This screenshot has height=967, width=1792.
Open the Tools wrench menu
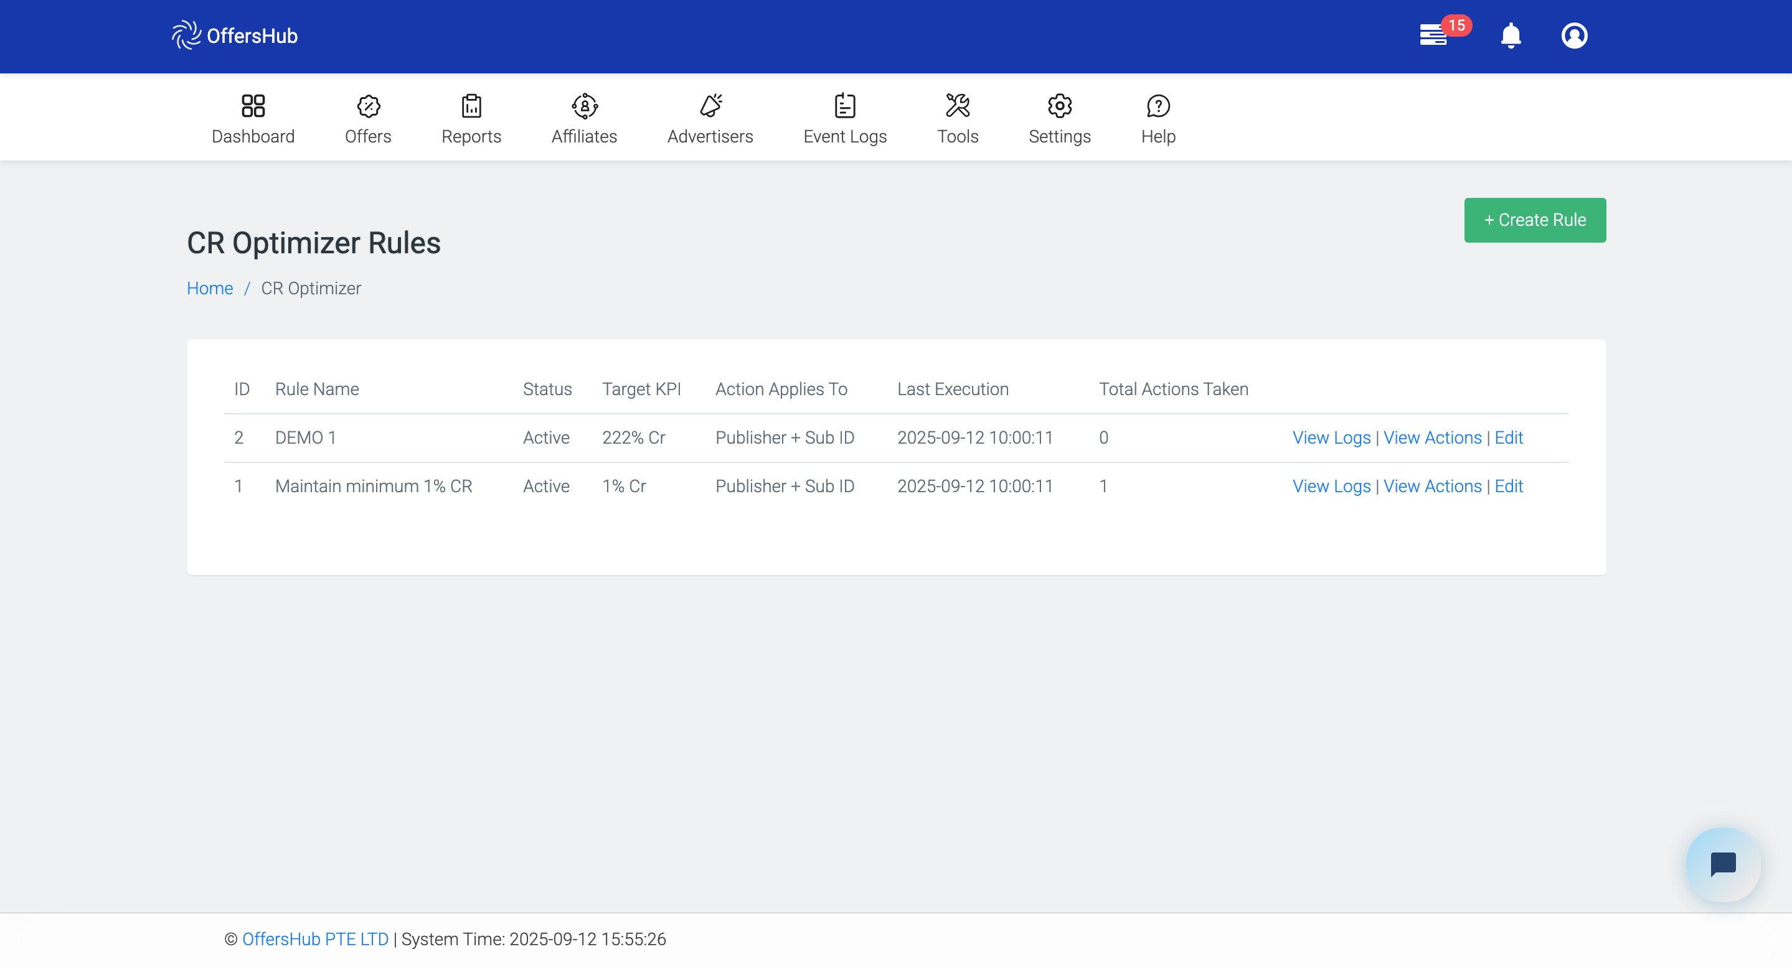[x=957, y=106]
